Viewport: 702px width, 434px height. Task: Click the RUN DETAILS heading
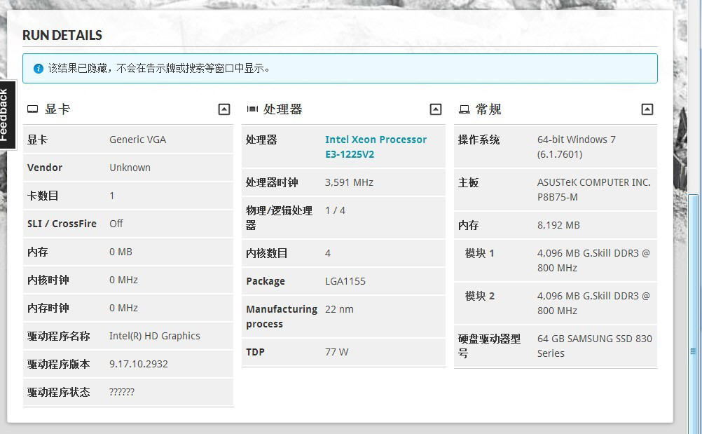click(x=62, y=35)
